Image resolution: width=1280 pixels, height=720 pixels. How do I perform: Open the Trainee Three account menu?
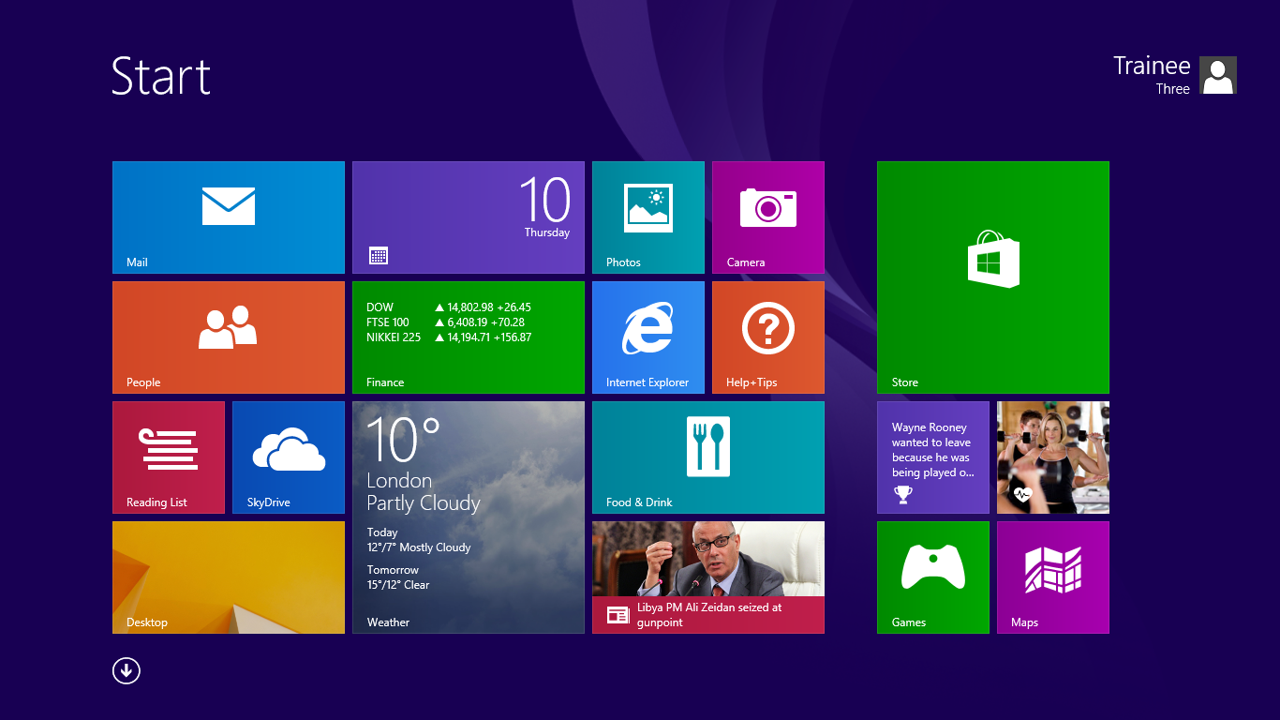pos(1151,75)
